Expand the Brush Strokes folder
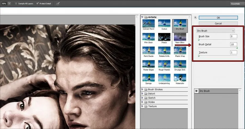This screenshot has width=245, height=129. point(142,89)
